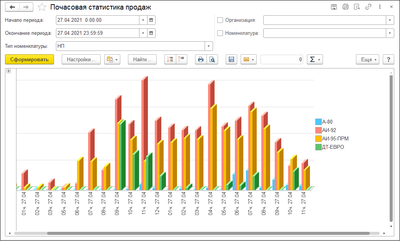Open the Еще menu

tap(367, 59)
